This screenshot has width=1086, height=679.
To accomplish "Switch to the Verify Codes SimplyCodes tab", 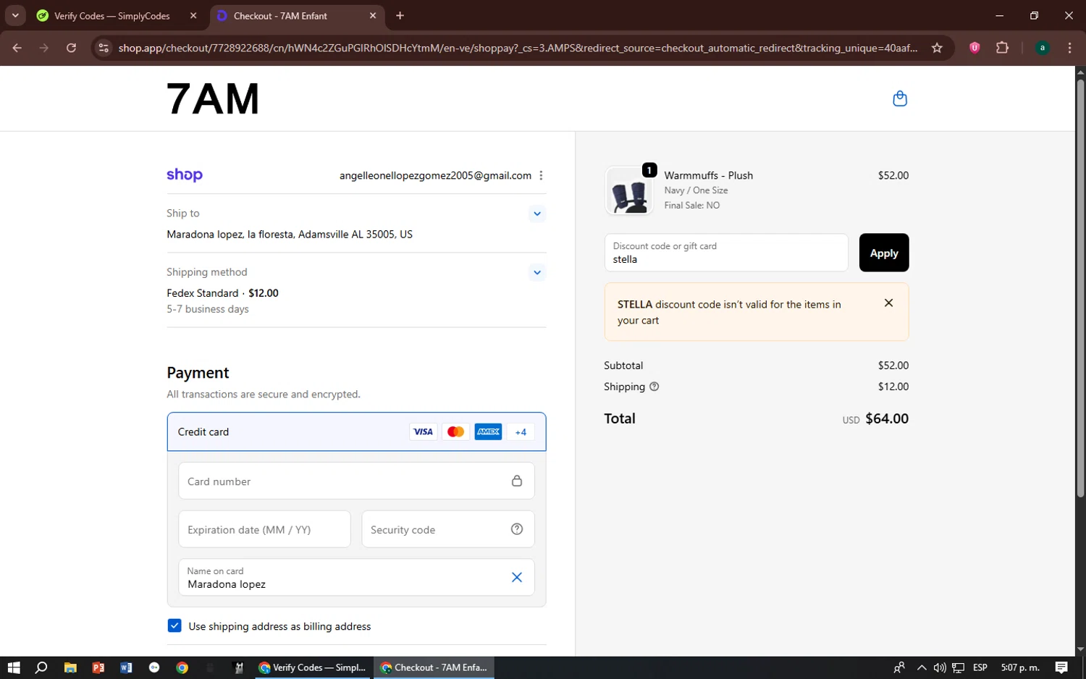I will (112, 16).
